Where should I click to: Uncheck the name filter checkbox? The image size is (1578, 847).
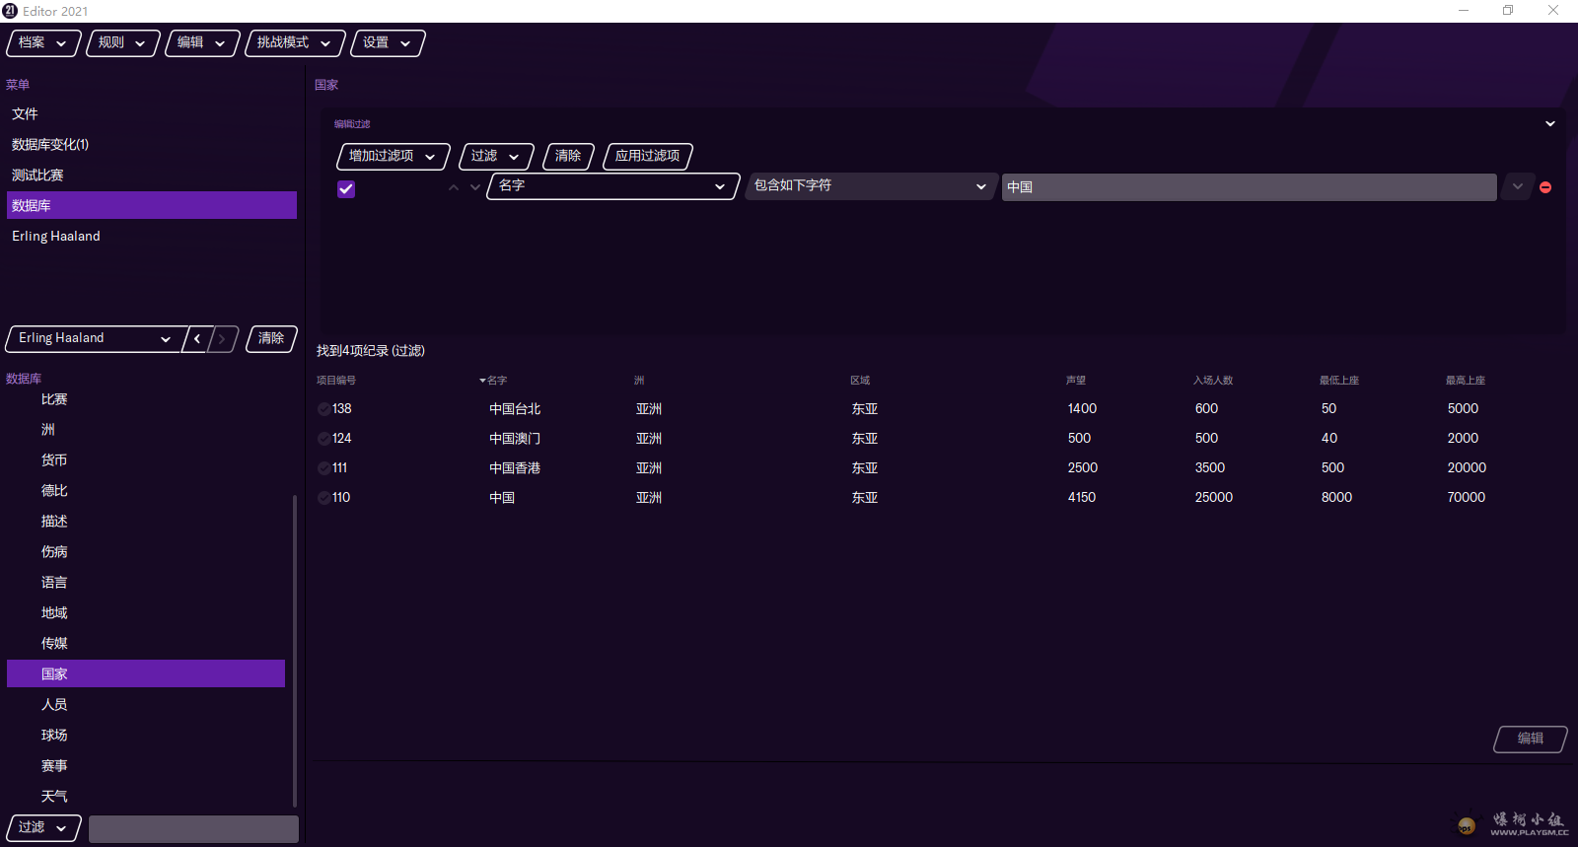[x=346, y=189]
